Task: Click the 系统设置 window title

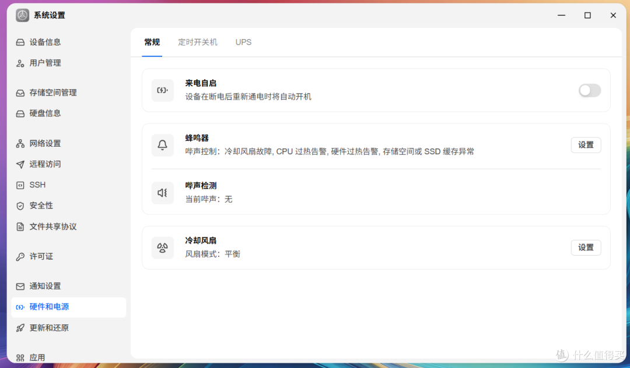Action: 50,15
